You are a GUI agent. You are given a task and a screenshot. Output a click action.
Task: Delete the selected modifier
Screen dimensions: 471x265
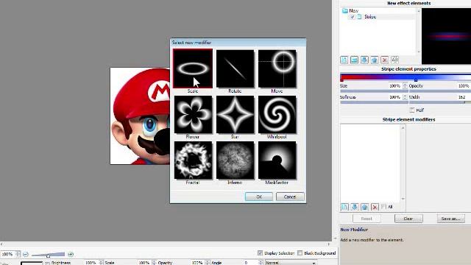coord(375,207)
